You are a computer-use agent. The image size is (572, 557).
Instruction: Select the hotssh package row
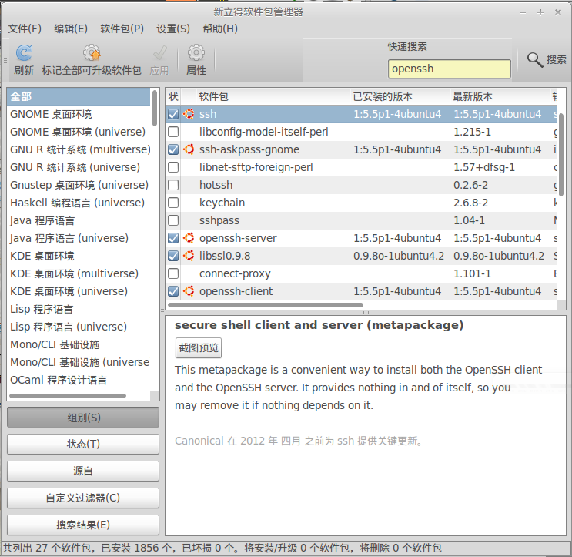coord(361,185)
